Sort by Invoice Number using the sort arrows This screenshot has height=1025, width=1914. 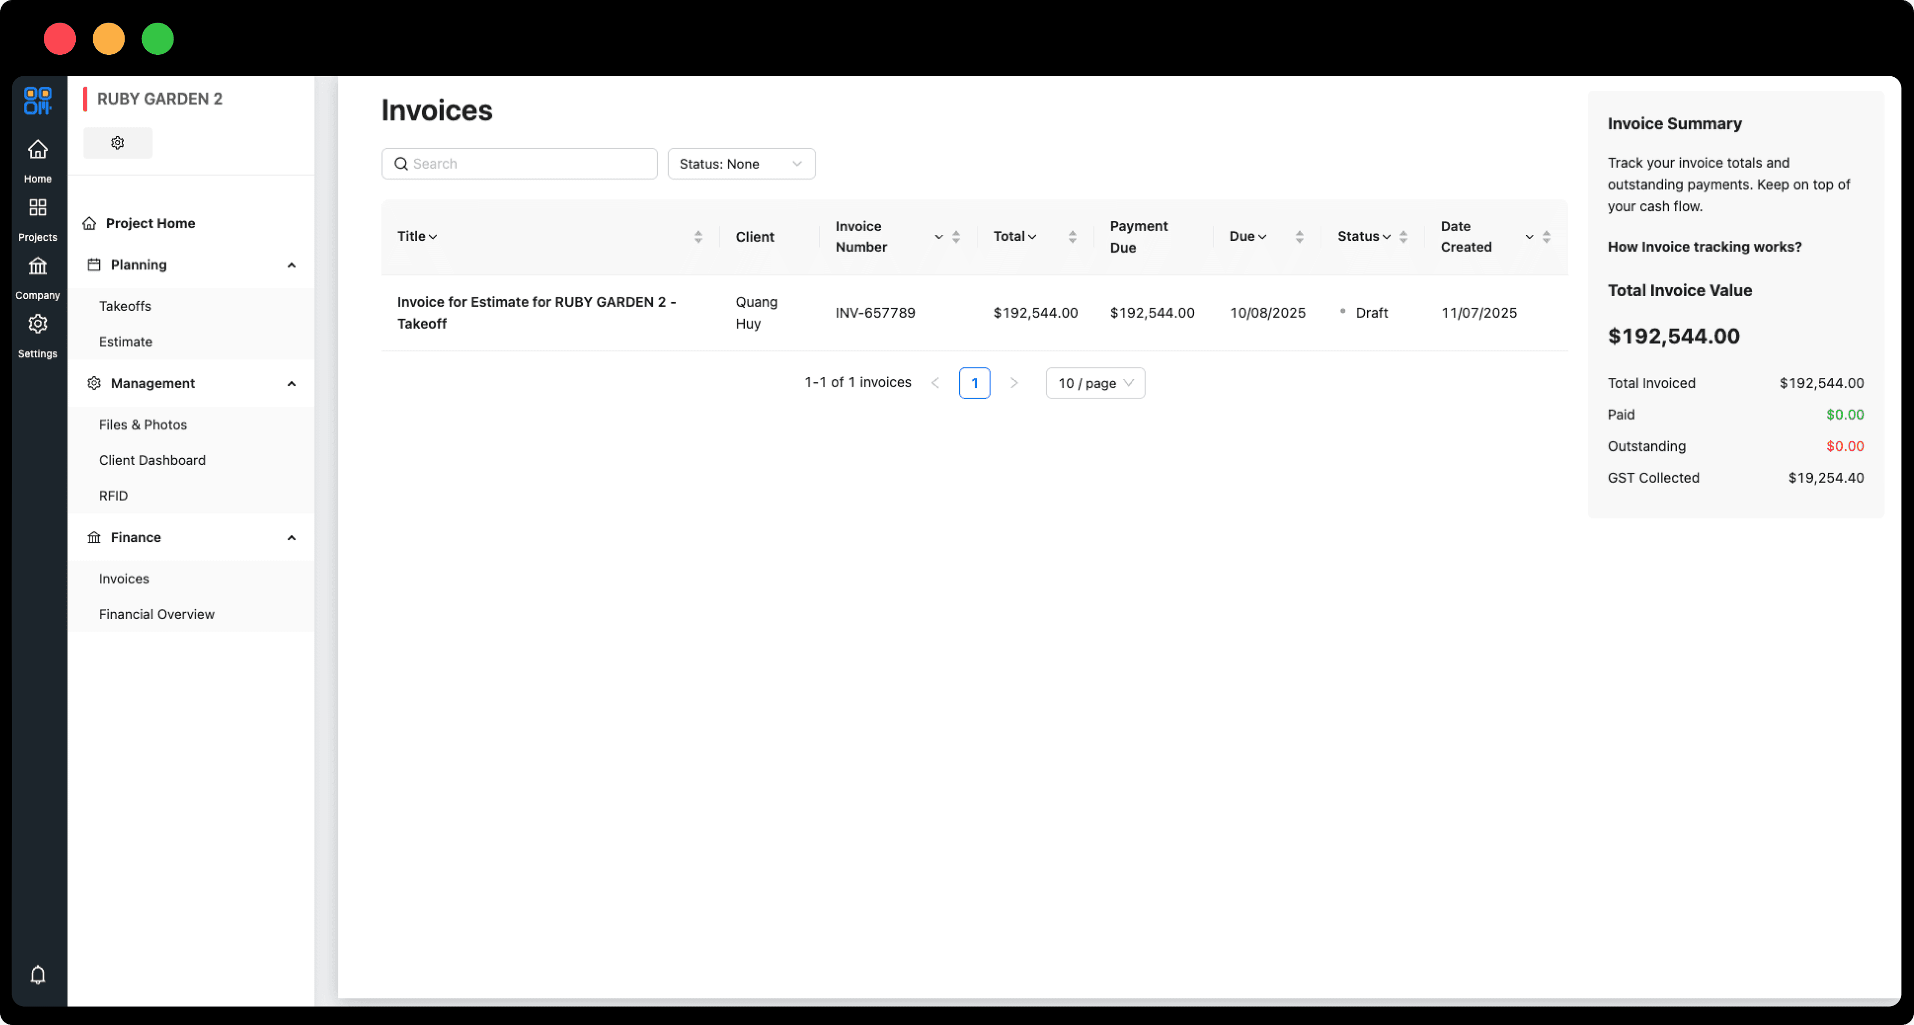pyautogui.click(x=956, y=236)
